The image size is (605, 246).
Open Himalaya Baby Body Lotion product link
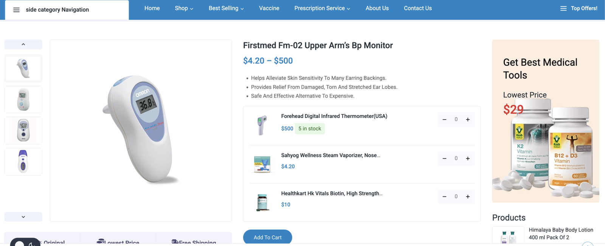point(560,234)
